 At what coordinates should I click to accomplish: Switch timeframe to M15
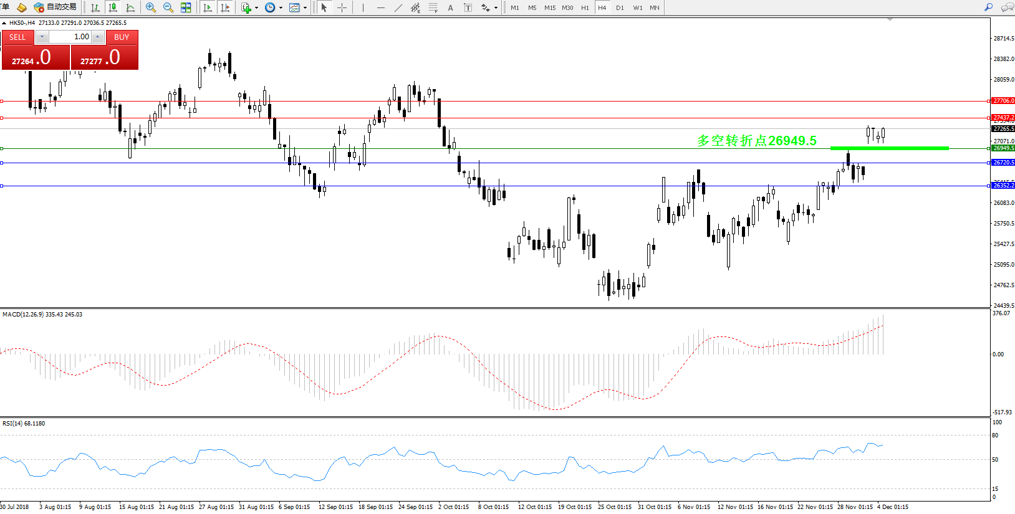549,7
